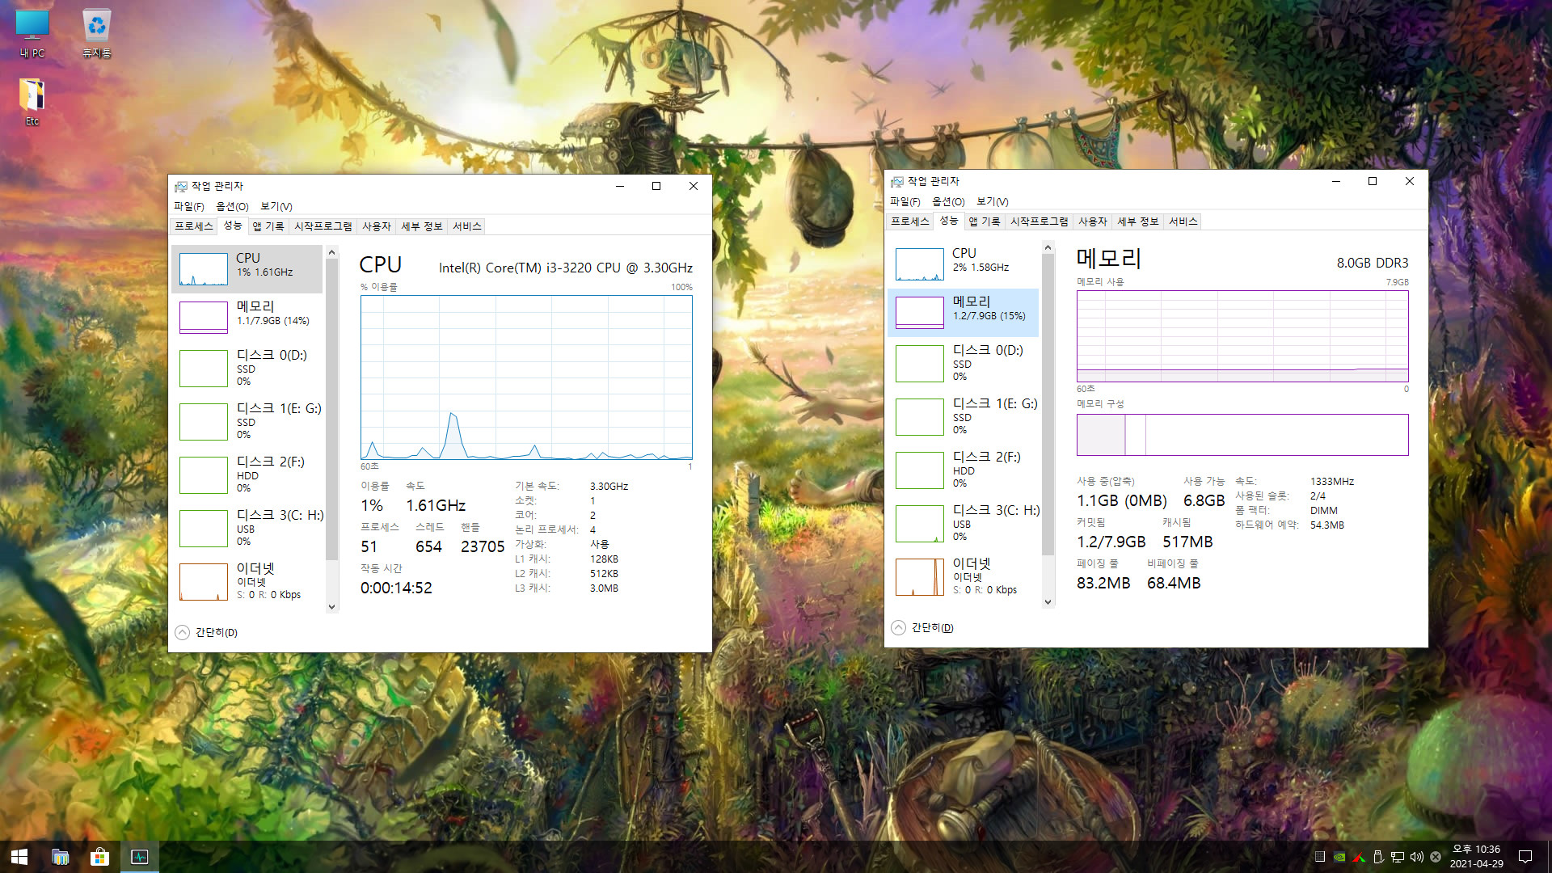Open Windows Start menu

tap(19, 857)
